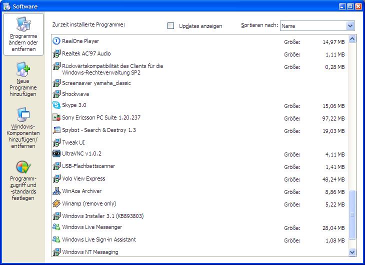Click the Screensaver yamaha_classic icon
The width and height of the screenshot is (365, 265).
point(56,83)
